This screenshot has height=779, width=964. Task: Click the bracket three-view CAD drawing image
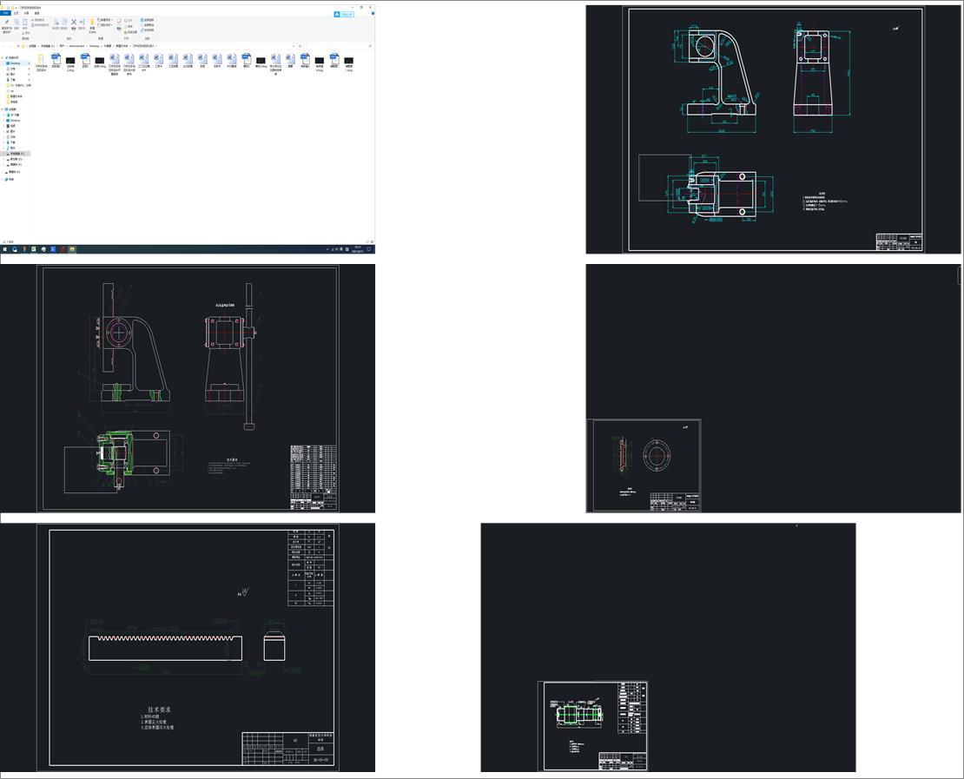click(774, 129)
